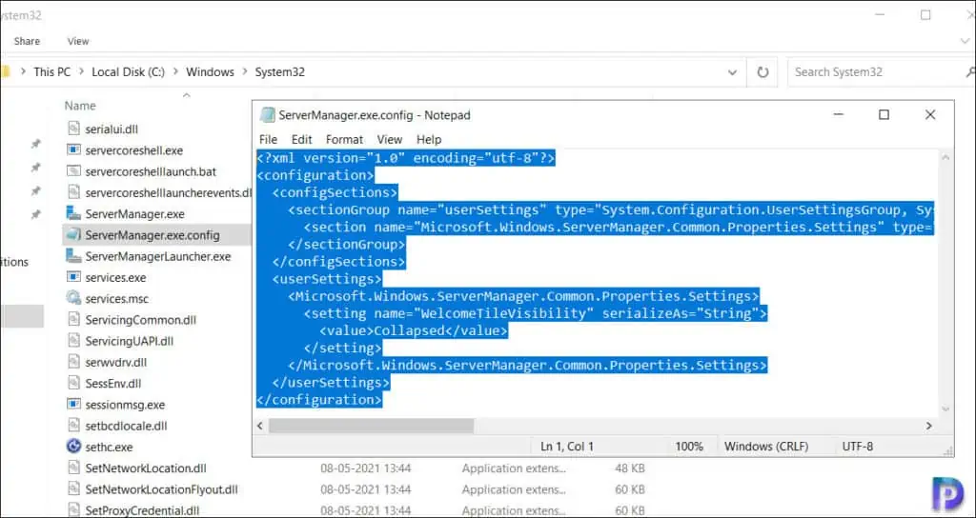Click Windows (CRLF) status entry
Screen dimensions: 976x518
(x=766, y=447)
